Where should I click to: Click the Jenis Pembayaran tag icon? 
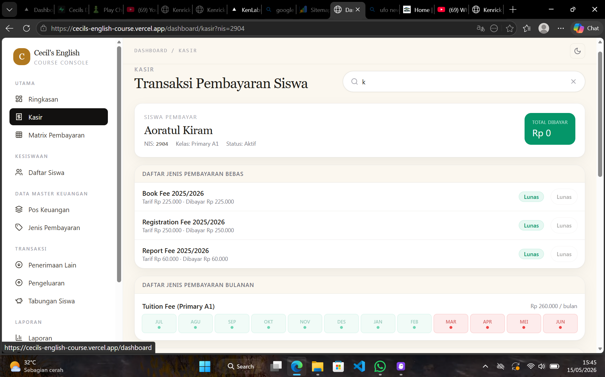[x=19, y=227]
